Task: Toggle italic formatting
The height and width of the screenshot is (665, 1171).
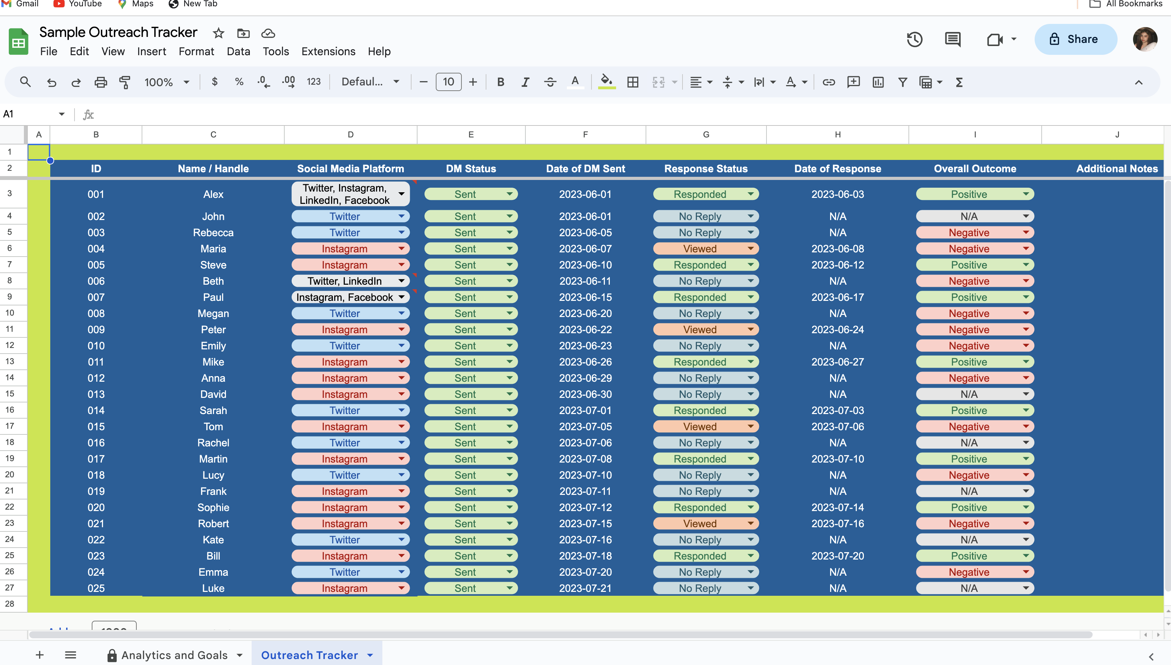Action: [525, 82]
